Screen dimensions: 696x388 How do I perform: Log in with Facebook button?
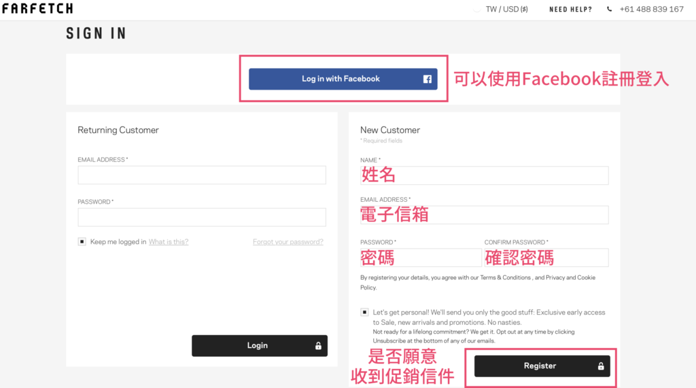(343, 79)
